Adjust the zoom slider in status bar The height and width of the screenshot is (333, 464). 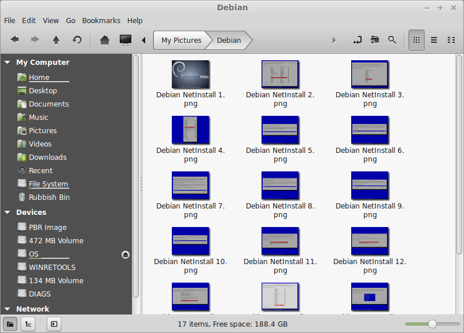tap(432, 324)
